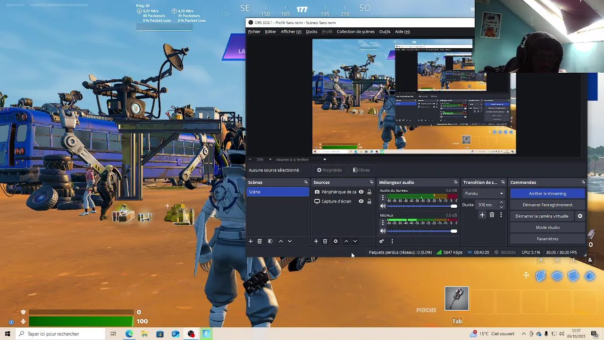The width and height of the screenshot is (604, 340).
Task: Click Windows taskbar search box
Action: point(60,334)
